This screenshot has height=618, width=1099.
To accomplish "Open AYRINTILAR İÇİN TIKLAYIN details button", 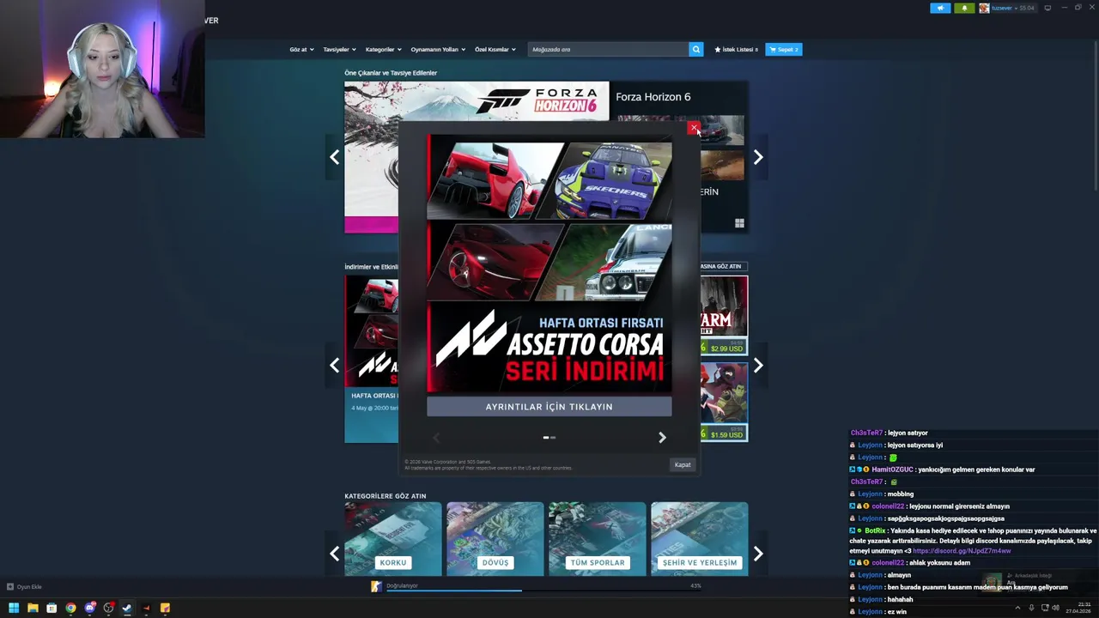I will point(549,407).
